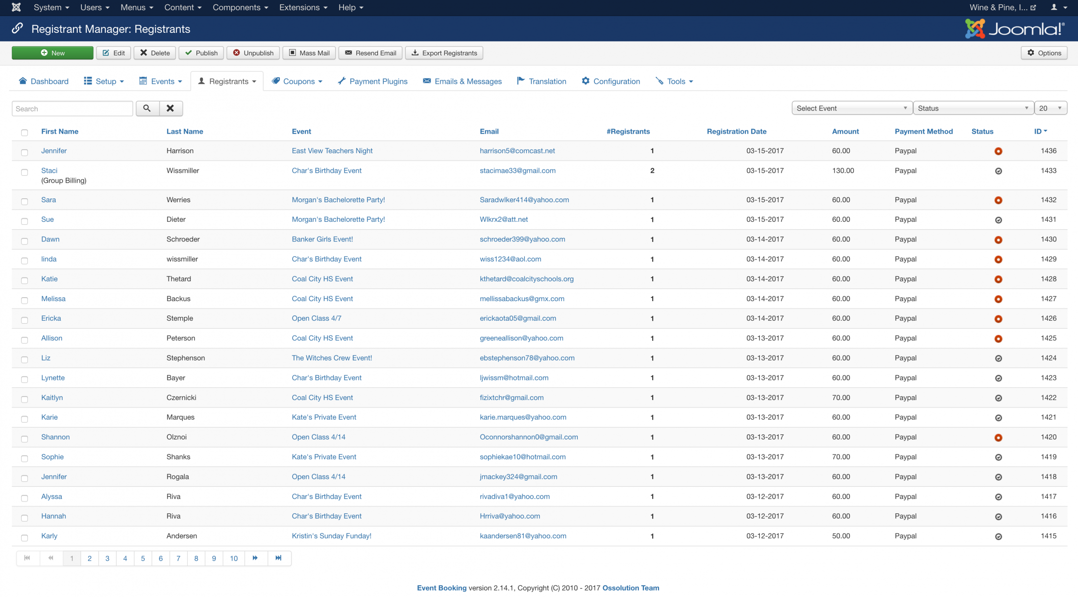Viewport: 1078px width, 597px height.
Task: Go to next page using forward arrow icon
Action: 255,558
